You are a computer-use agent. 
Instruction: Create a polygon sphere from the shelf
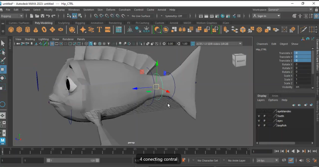11,30
